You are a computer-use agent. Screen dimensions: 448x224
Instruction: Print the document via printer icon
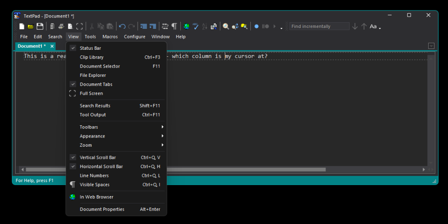click(61, 26)
